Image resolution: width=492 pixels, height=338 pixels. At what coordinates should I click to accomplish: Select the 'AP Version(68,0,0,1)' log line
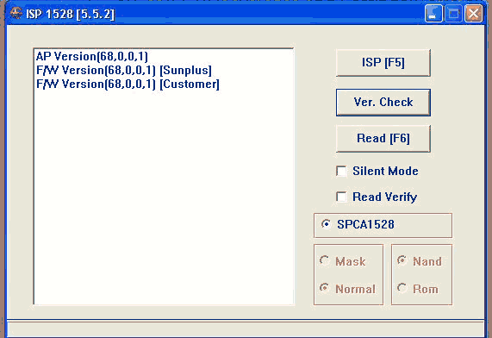(x=91, y=57)
